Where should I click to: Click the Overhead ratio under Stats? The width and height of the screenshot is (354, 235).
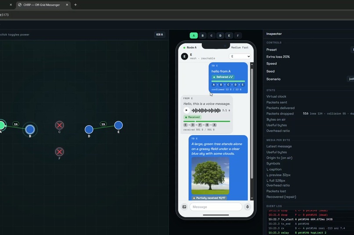click(x=278, y=131)
